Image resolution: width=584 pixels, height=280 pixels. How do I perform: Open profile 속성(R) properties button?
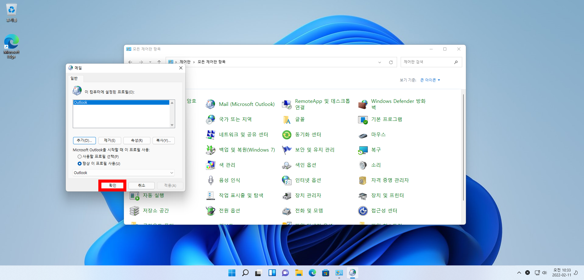coord(137,140)
